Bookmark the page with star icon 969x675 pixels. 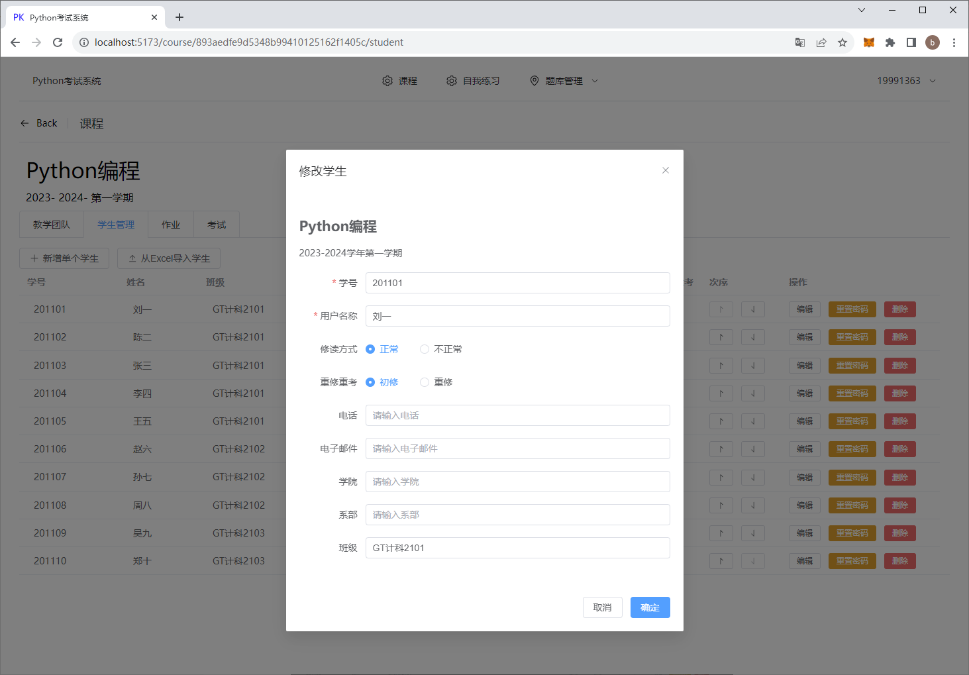pos(842,42)
